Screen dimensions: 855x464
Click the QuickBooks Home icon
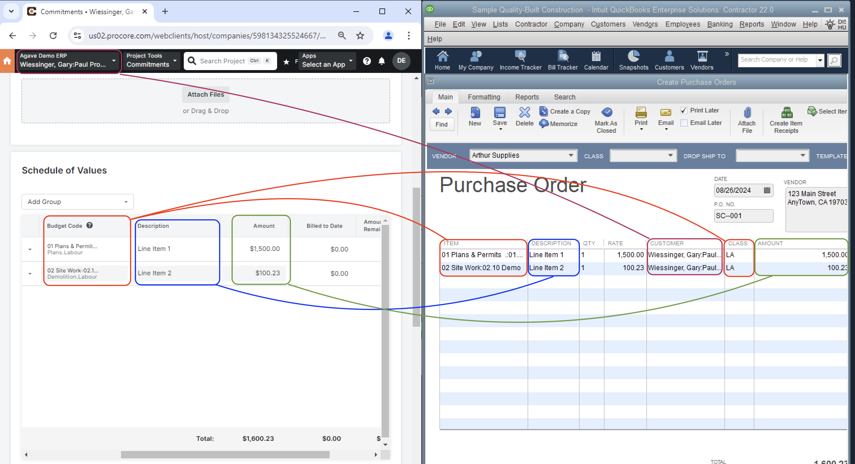click(x=442, y=60)
